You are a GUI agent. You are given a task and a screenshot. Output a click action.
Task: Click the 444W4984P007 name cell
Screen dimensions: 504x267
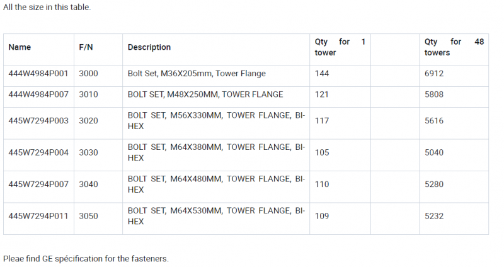[38, 94]
